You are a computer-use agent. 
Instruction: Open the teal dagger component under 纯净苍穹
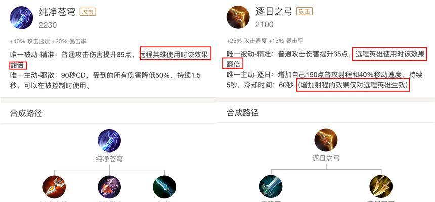tap(164, 187)
